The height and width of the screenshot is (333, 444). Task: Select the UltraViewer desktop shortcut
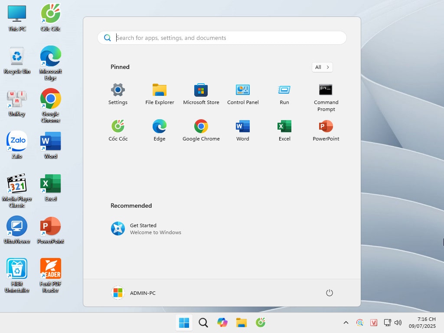17,230
